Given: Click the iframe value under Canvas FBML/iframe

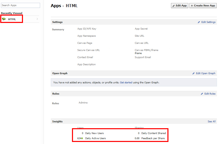Looking at the screenshot, I should pos(138,53).
